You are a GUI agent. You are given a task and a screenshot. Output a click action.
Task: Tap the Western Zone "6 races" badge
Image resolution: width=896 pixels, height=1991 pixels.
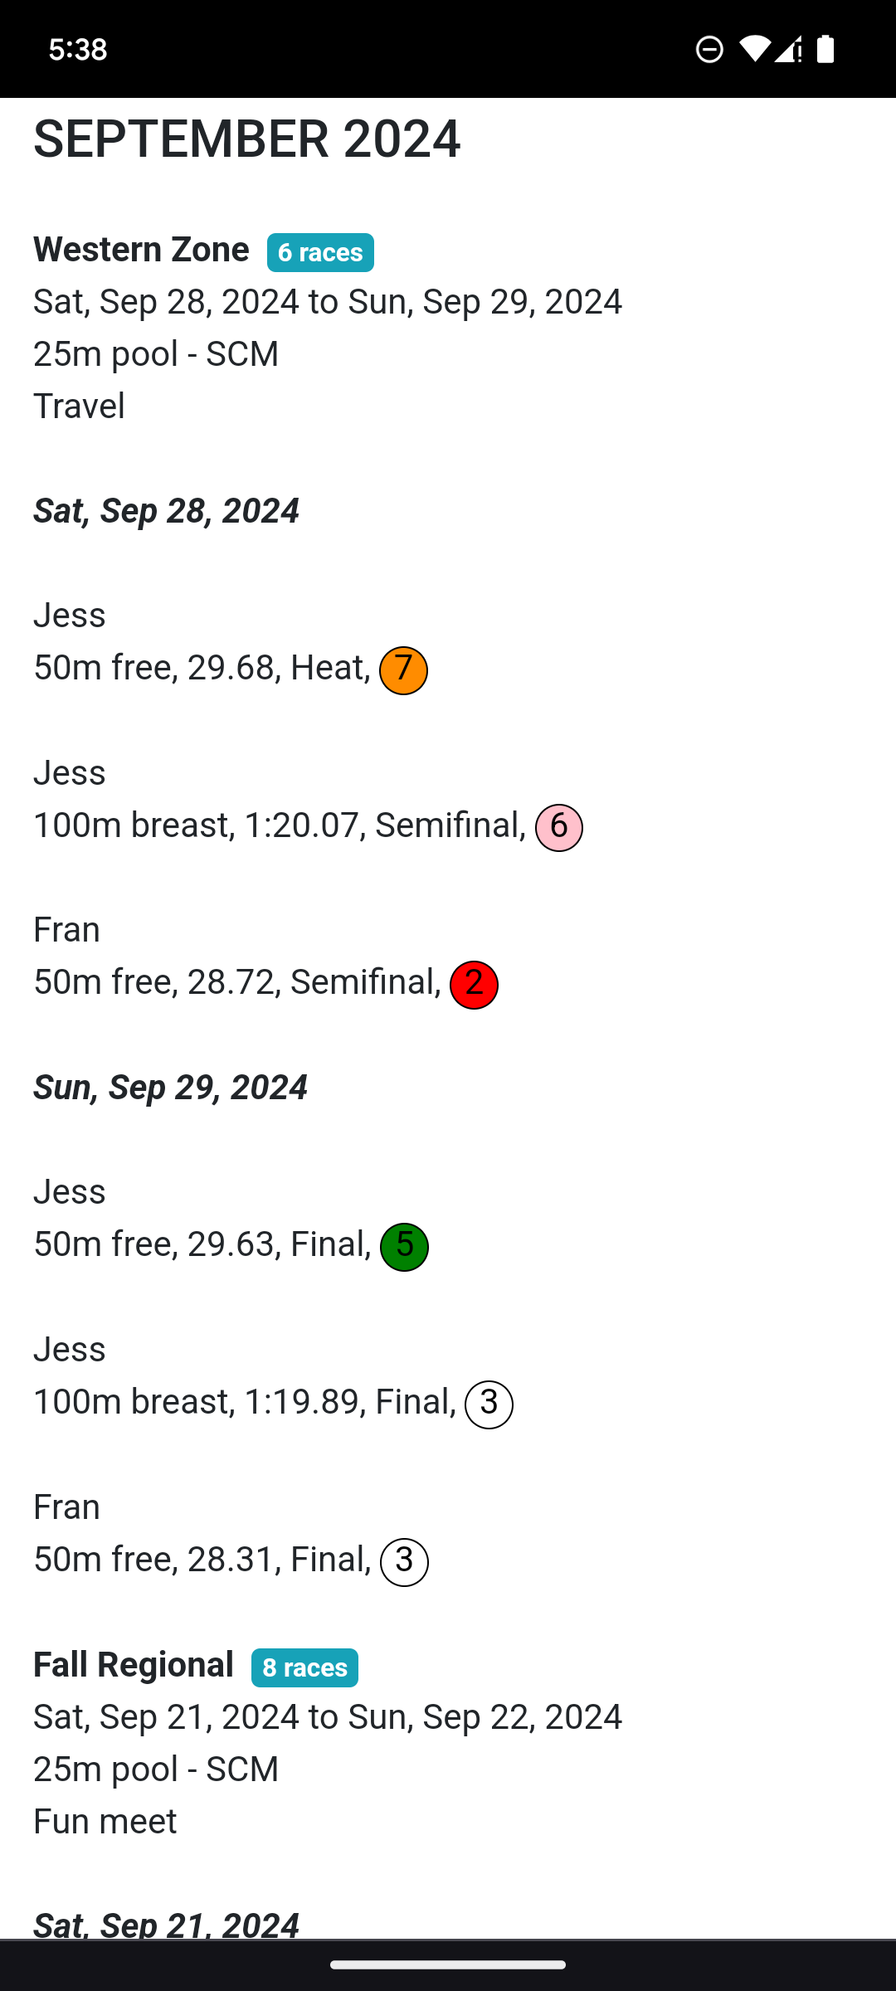coord(320,252)
